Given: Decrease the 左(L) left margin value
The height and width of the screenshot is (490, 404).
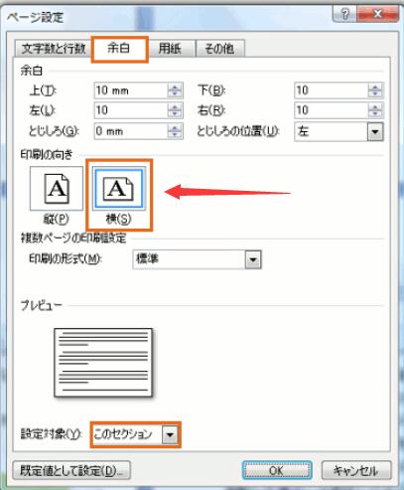Looking at the screenshot, I should [x=175, y=114].
